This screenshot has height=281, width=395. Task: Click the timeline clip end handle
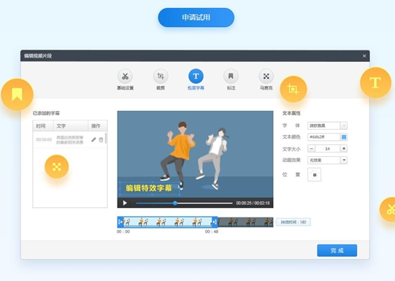(215, 222)
